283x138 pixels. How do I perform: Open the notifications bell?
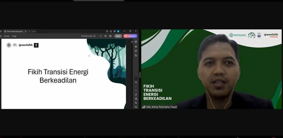[x=111, y=31]
